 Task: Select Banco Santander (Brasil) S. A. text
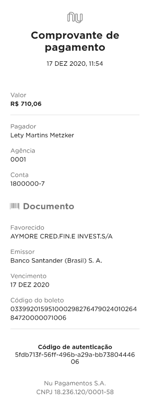click(x=56, y=261)
